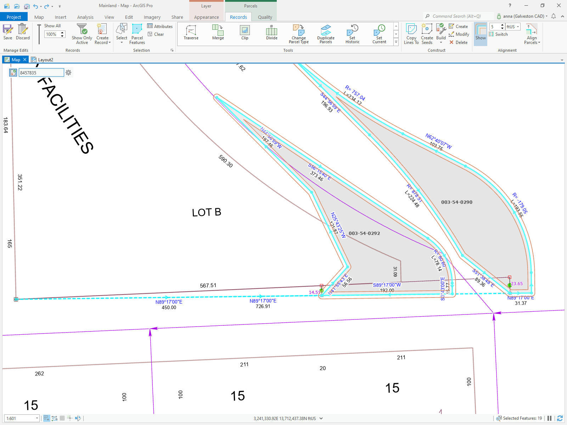The width and height of the screenshot is (567, 425).
Task: Toggle the grid status bar button
Action: click(62, 418)
